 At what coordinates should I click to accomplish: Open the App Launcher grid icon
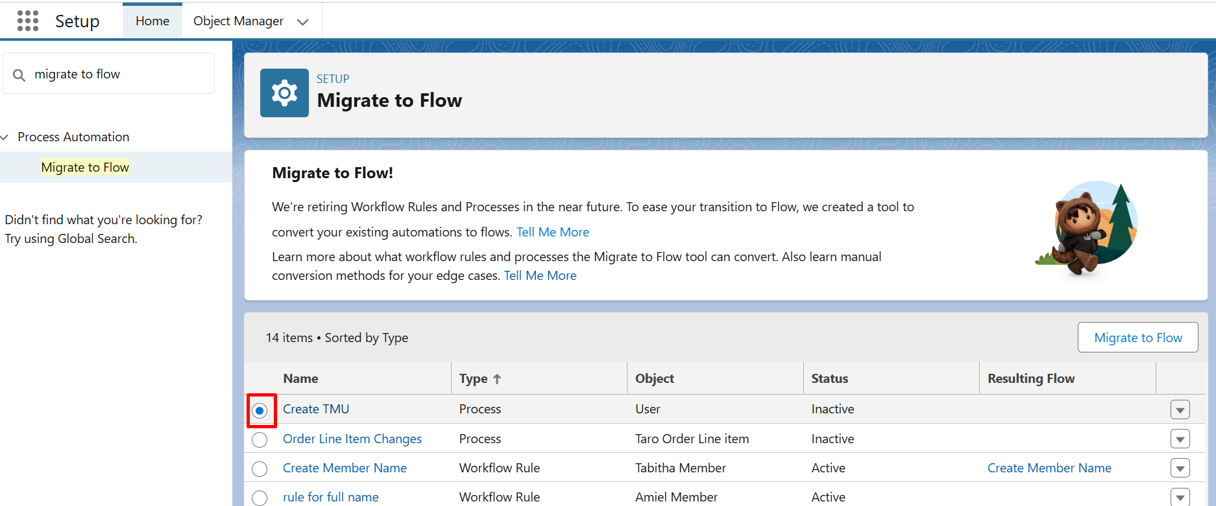pos(28,21)
